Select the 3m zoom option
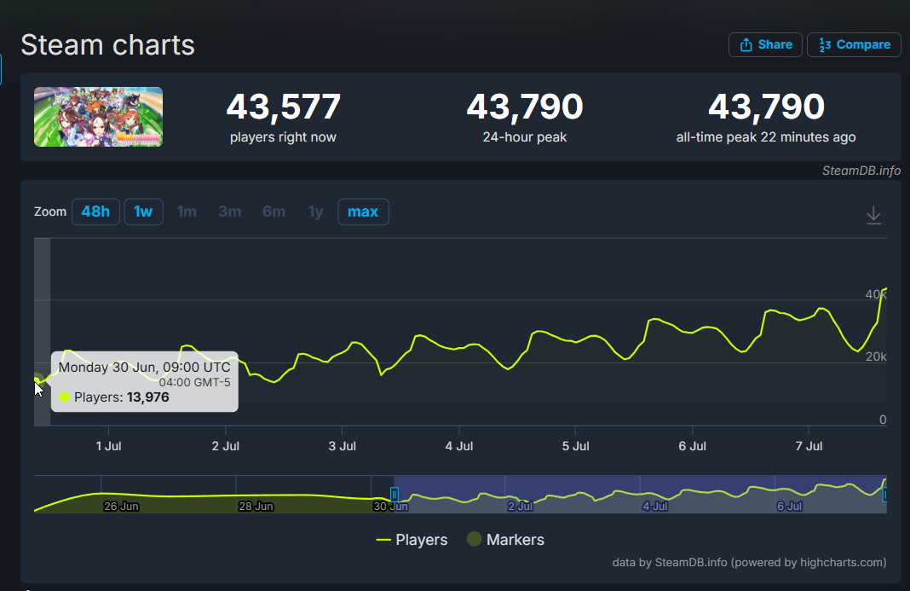Viewport: 910px width, 591px height. tap(230, 211)
